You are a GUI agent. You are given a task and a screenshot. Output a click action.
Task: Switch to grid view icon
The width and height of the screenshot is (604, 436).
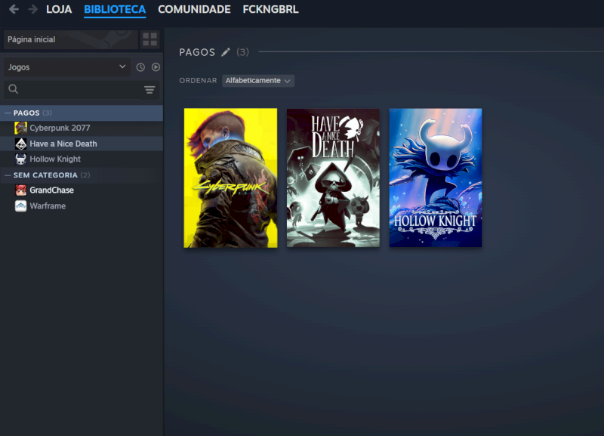(149, 39)
